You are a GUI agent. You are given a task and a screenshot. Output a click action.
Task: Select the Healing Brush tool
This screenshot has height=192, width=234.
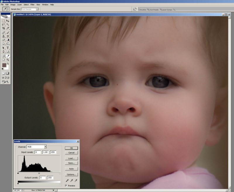point(4,33)
